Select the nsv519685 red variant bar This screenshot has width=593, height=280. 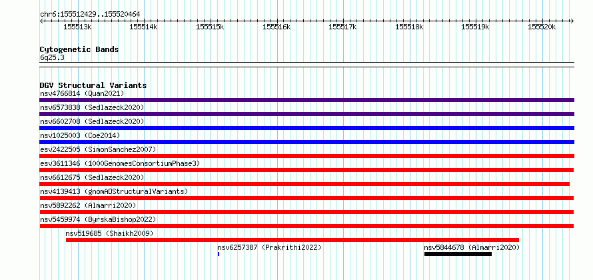click(293, 240)
